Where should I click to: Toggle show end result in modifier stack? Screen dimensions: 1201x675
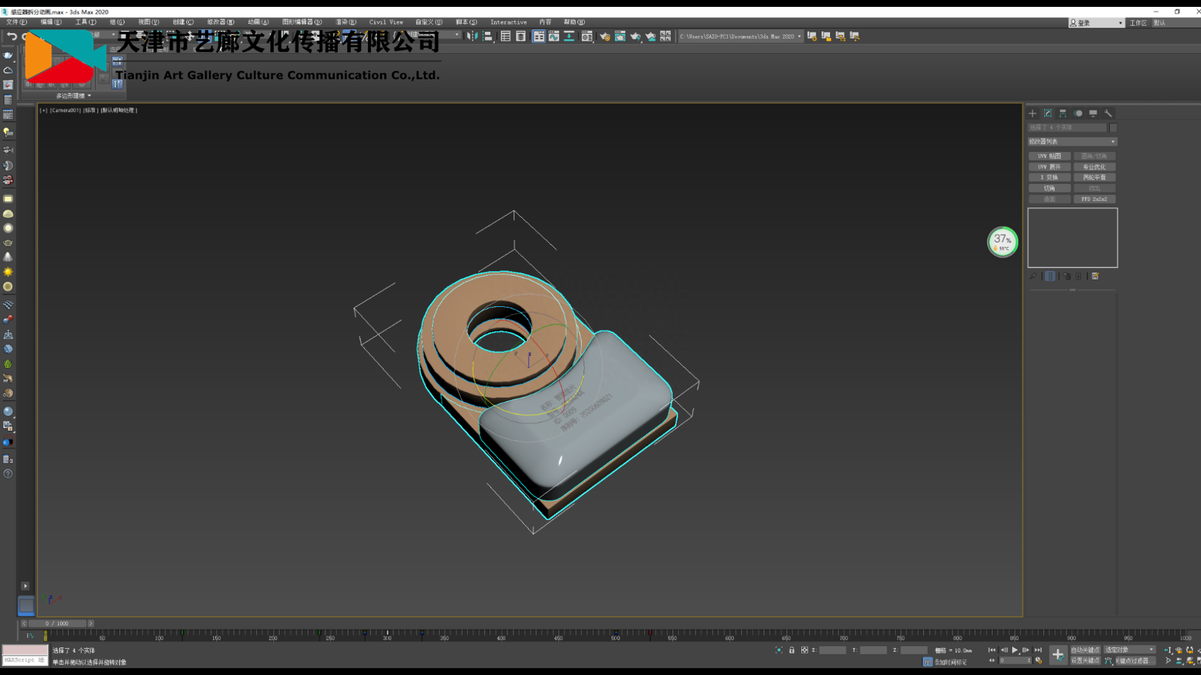point(1050,276)
